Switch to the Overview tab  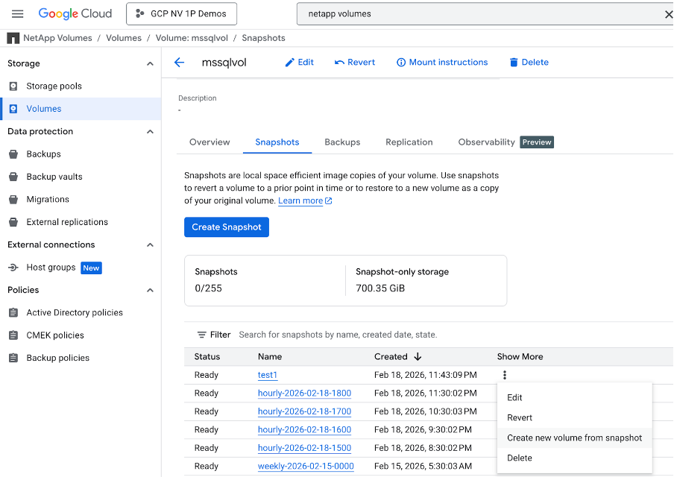click(210, 142)
